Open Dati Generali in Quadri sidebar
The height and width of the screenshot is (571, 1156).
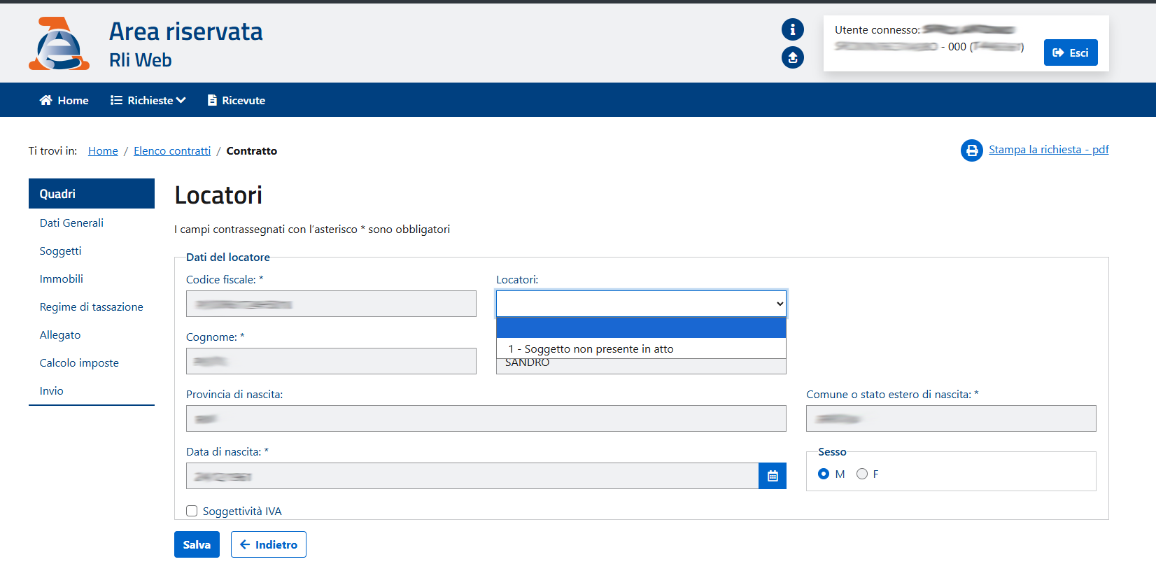pyautogui.click(x=71, y=223)
